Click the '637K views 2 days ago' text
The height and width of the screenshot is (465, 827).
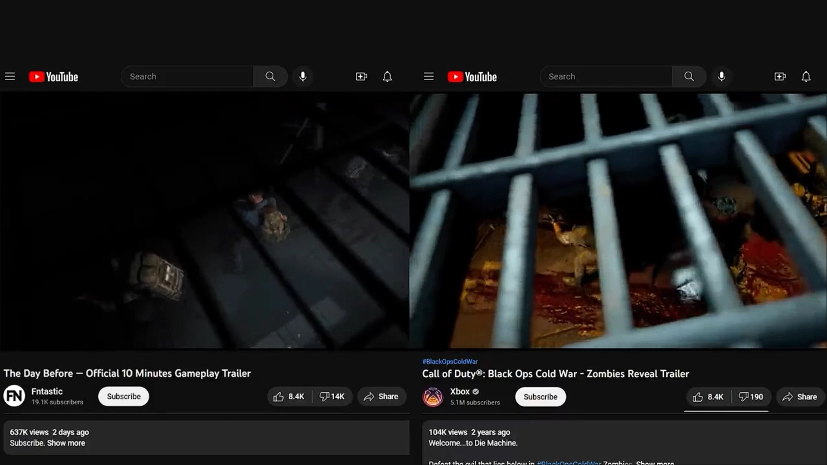50,432
